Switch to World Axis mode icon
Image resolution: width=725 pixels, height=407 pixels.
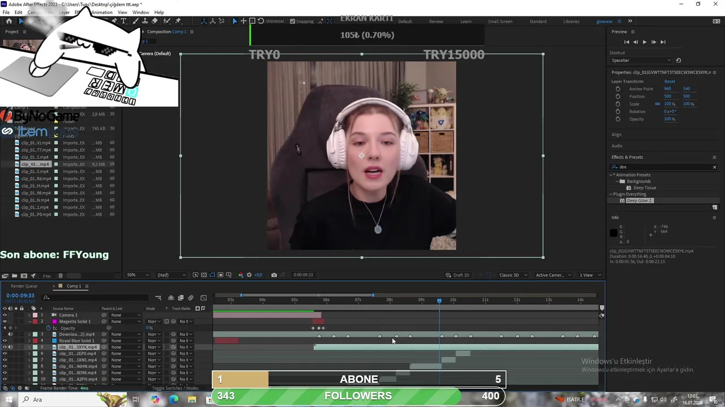point(212,21)
